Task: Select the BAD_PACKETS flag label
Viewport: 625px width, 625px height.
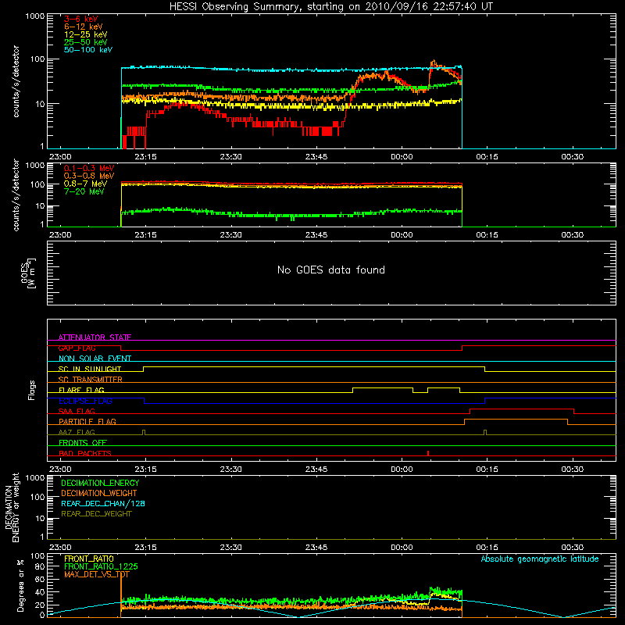Action: point(85,453)
